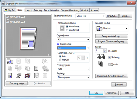137x99 pixels.
Task: Open the Originalformat A3 dropdown
Action: (x=73, y=40)
